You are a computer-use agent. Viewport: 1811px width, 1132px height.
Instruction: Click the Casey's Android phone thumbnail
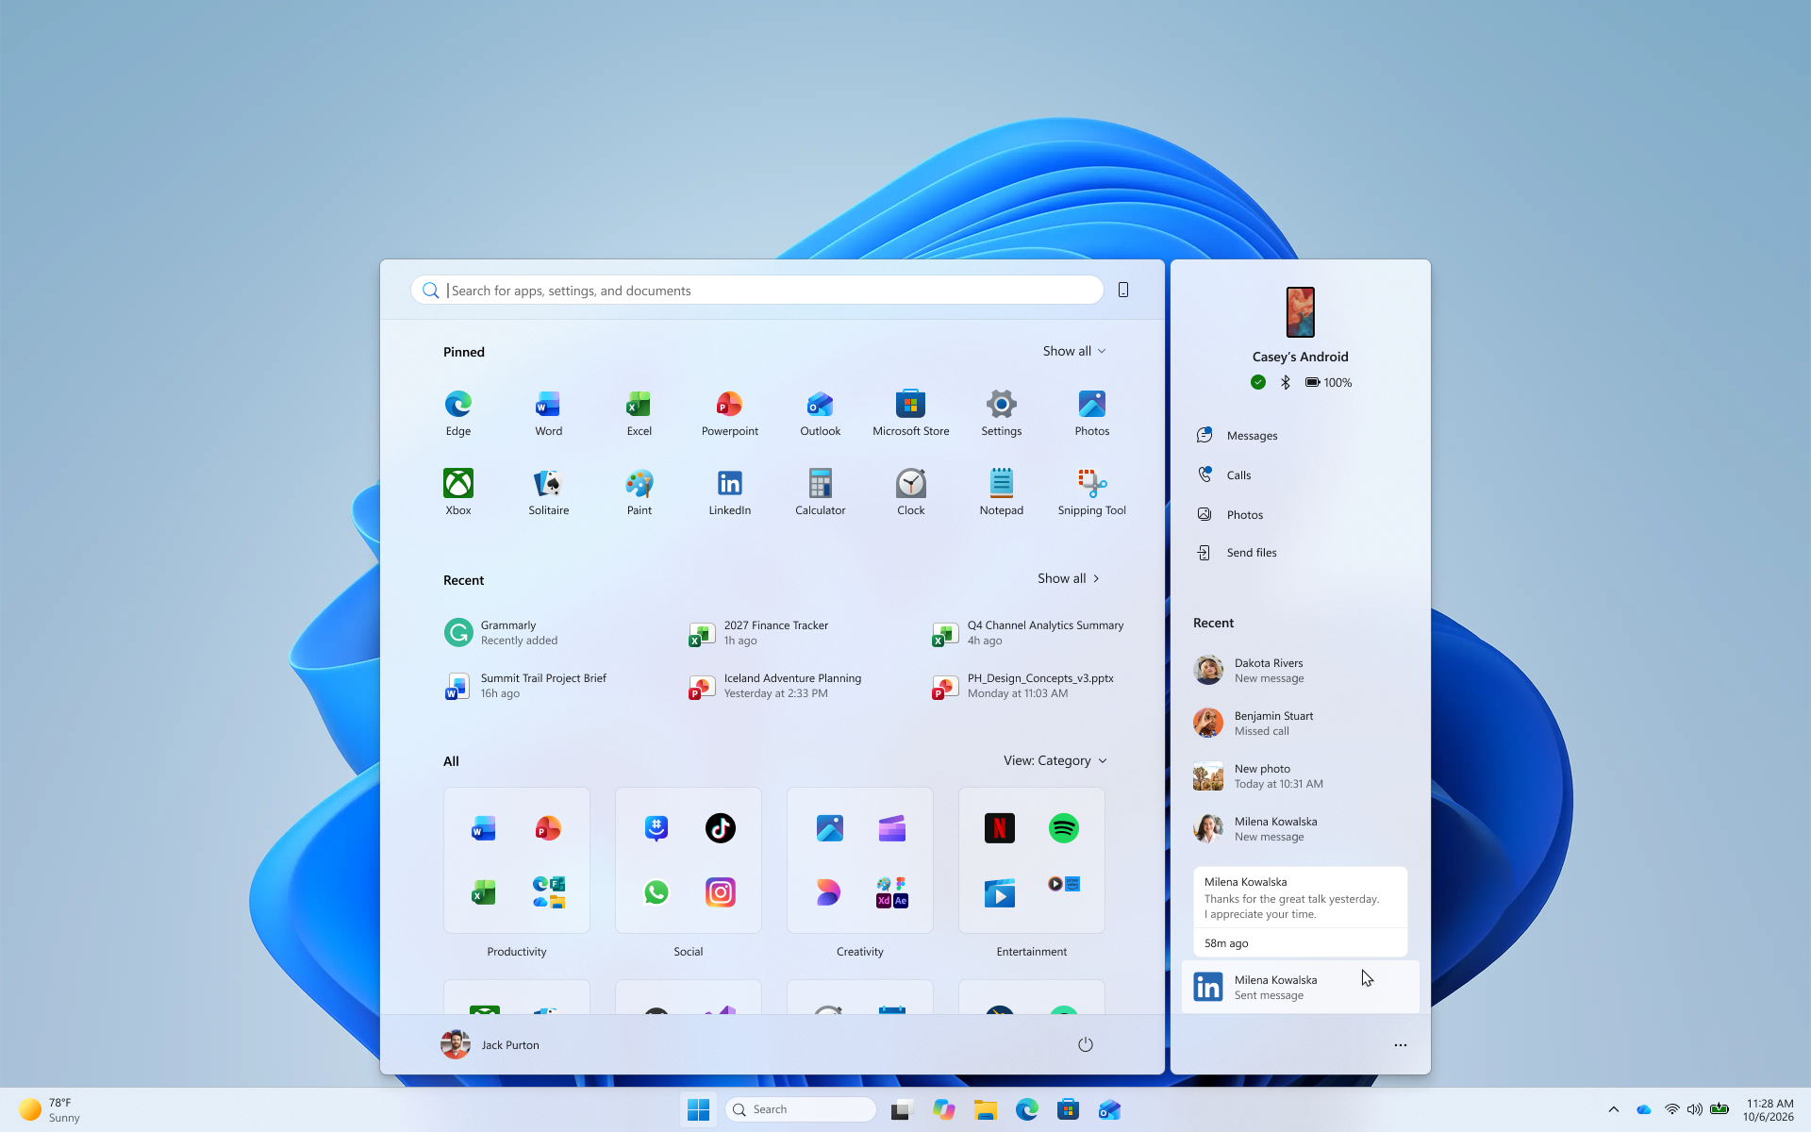coord(1300,312)
